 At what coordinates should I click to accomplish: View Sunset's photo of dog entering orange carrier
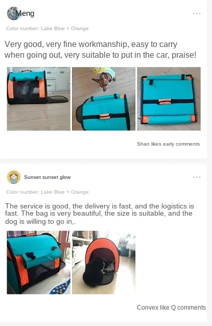click(104, 262)
